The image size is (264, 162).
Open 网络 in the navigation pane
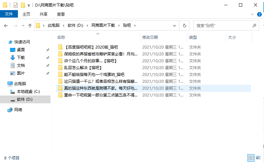pyautogui.click(x=18, y=110)
